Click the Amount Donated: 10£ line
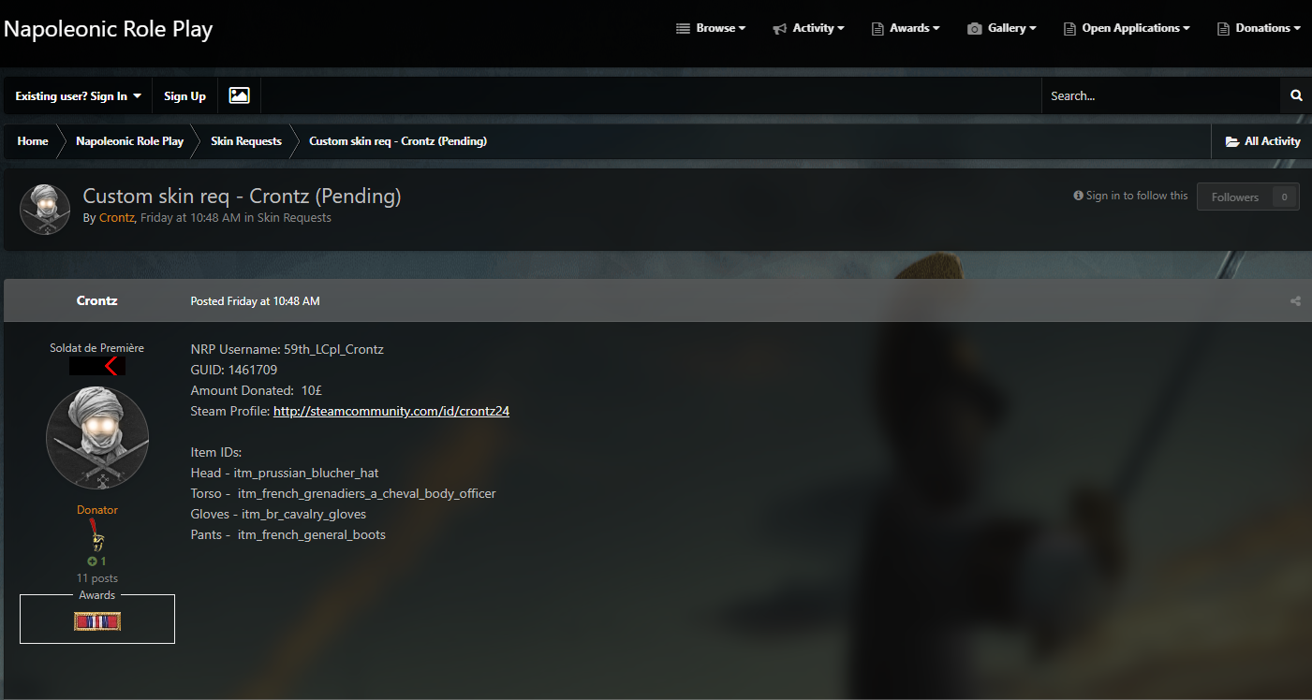The height and width of the screenshot is (700, 1312). click(257, 390)
